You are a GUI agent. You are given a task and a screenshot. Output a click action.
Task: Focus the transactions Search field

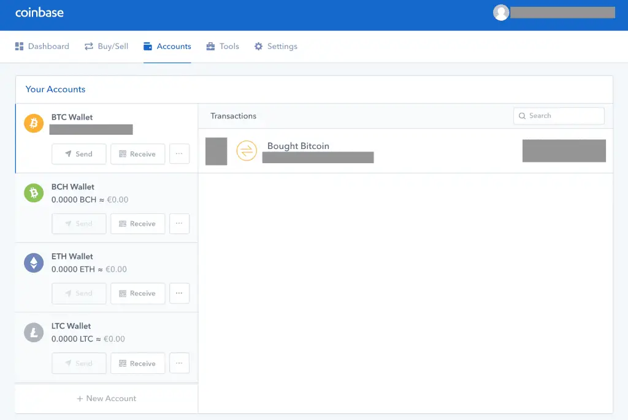pyautogui.click(x=559, y=116)
